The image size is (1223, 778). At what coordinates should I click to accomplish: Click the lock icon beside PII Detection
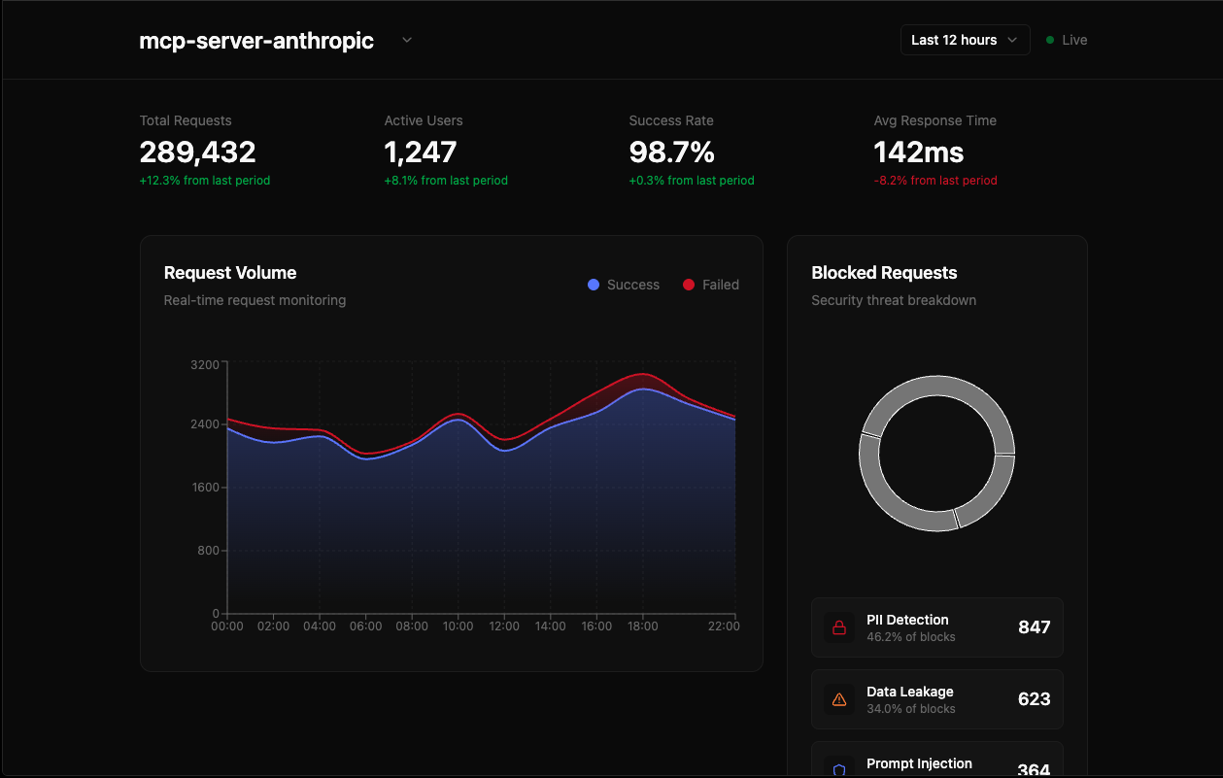[x=839, y=627]
